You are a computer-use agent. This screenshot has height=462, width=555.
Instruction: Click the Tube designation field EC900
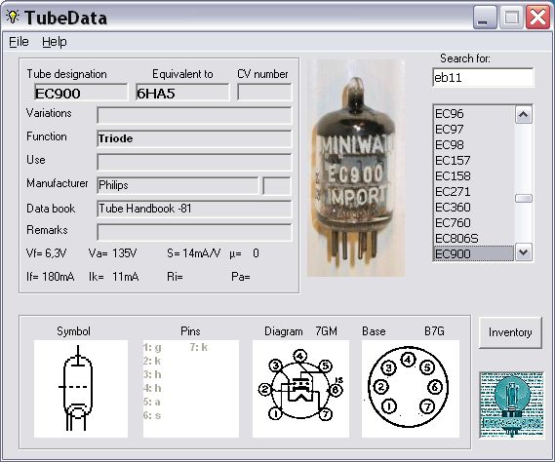pos(81,93)
